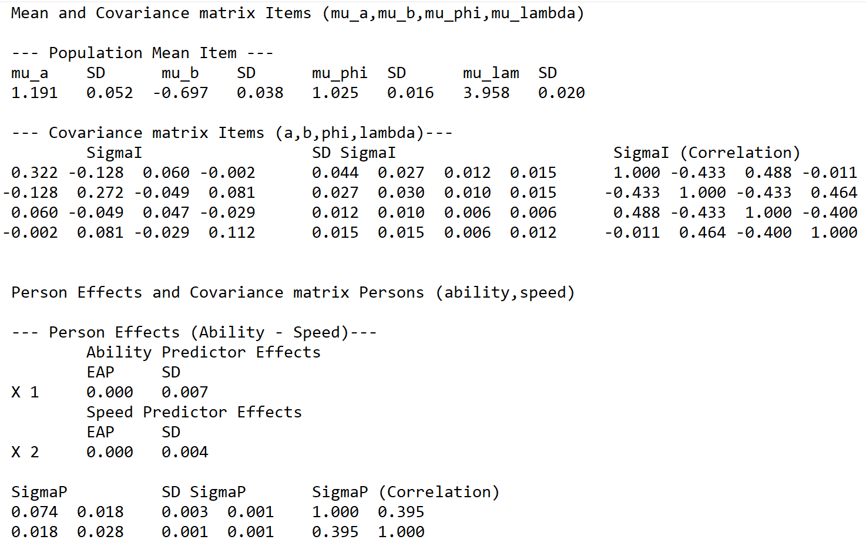Select the 'Speed Predictor Effects' label
866x553 pixels.
(x=194, y=412)
